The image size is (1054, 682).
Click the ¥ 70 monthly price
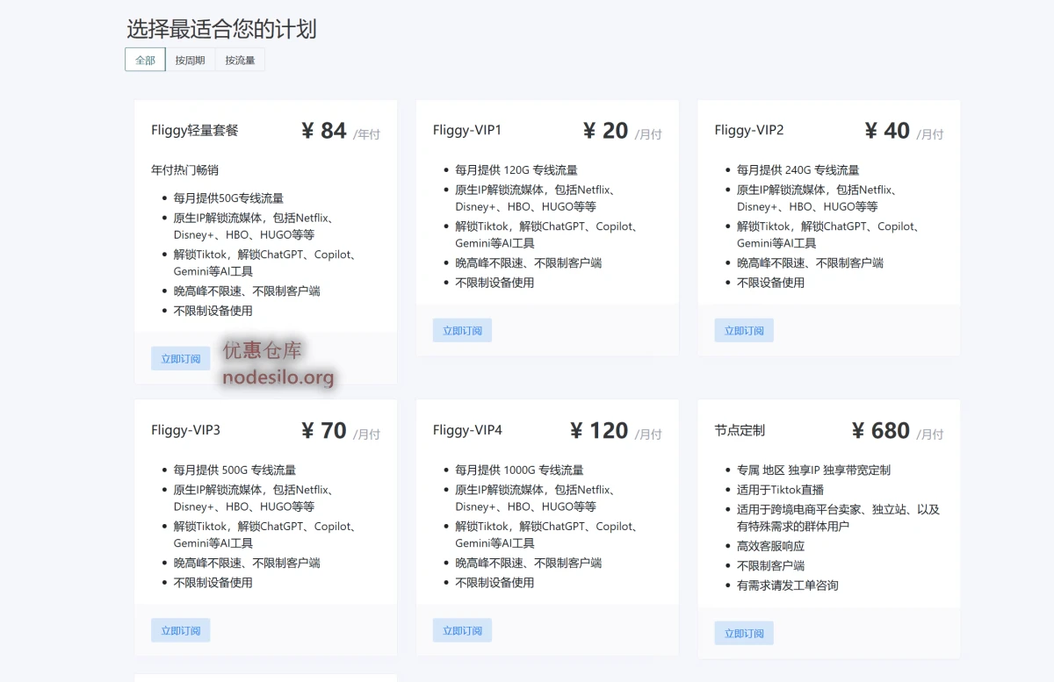point(341,431)
